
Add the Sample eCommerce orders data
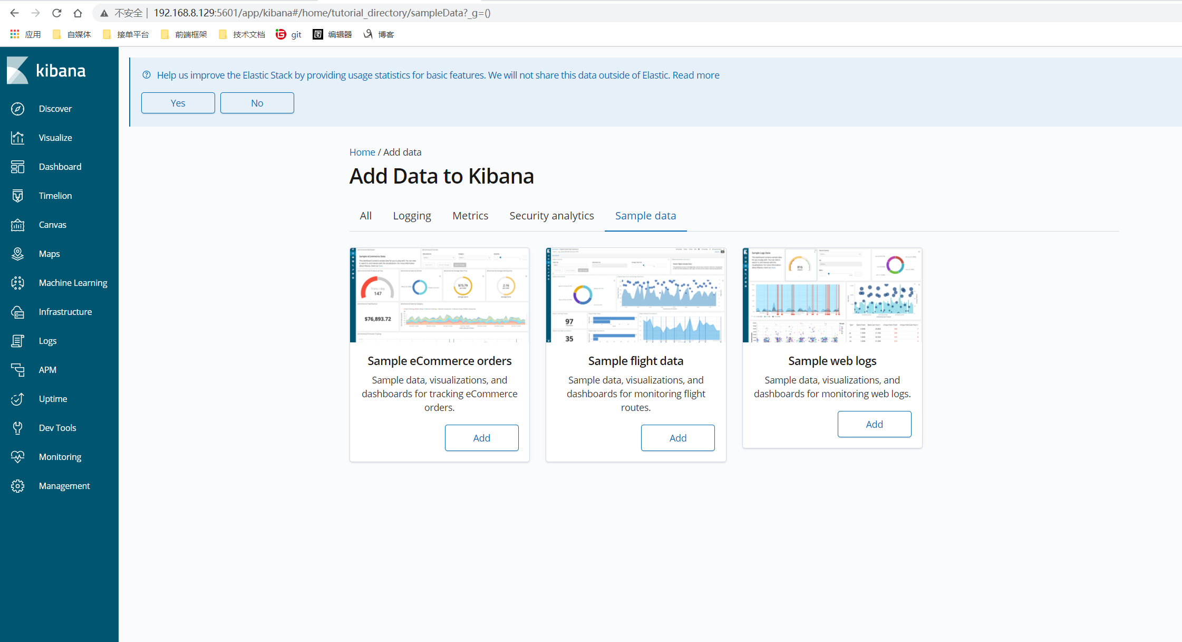(481, 438)
